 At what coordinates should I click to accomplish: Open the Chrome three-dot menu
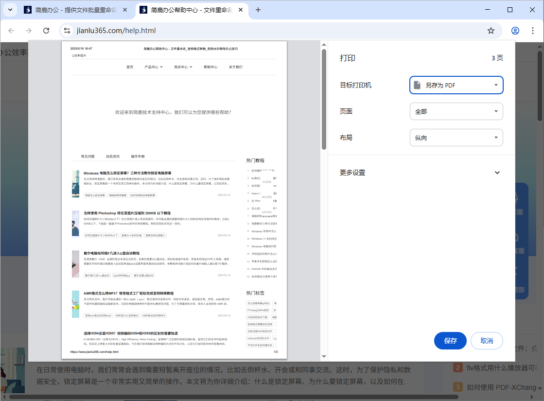(x=534, y=30)
